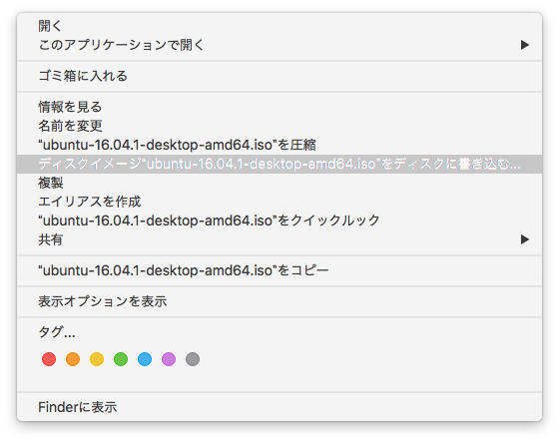Select エイリアスを作成 menu item

coord(279,202)
